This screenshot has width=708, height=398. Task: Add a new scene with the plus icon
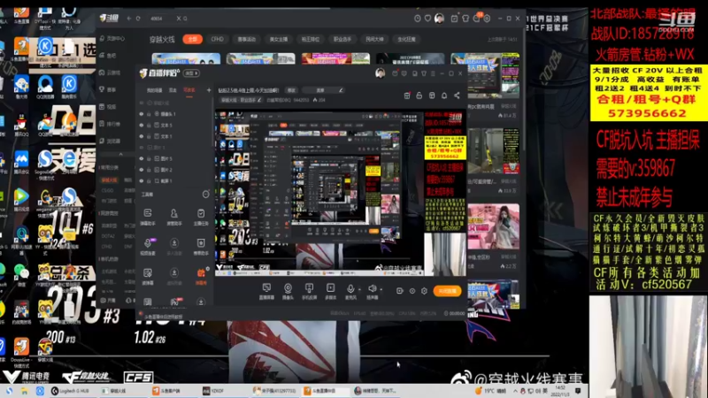209,90
